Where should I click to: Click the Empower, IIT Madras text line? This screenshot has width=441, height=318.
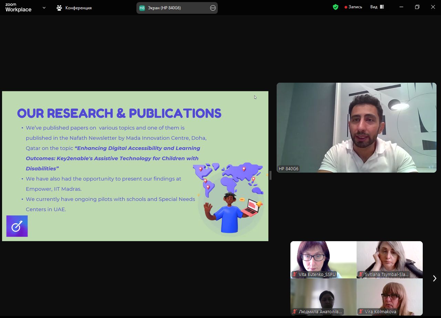[54, 189]
